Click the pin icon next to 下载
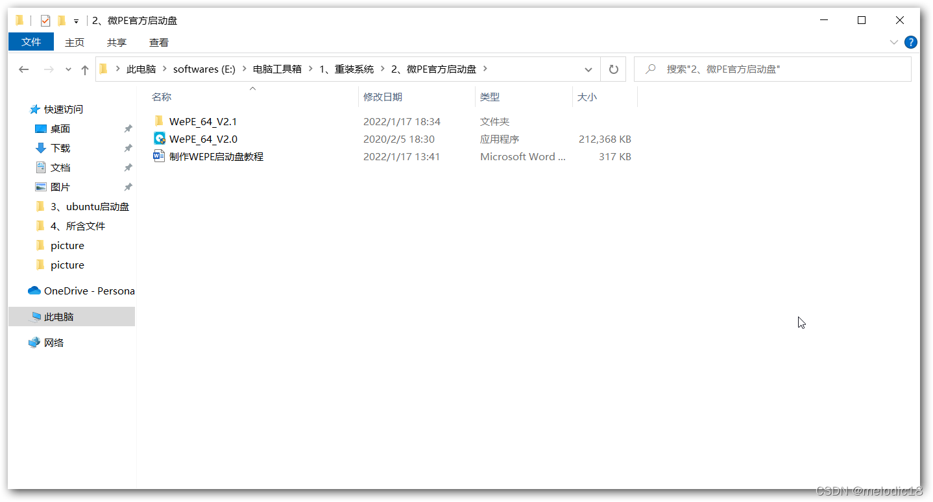 (x=128, y=149)
